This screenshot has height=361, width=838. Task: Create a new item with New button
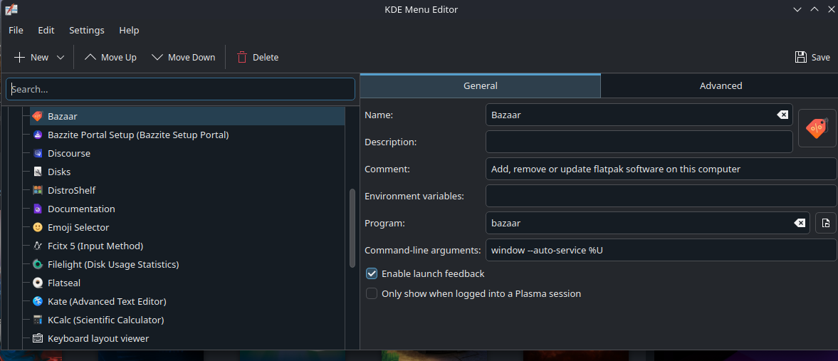click(x=31, y=57)
